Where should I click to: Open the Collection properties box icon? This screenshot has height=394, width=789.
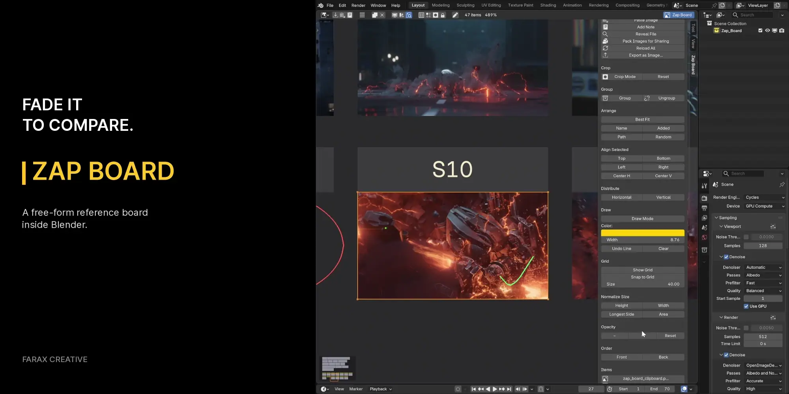[704, 250]
